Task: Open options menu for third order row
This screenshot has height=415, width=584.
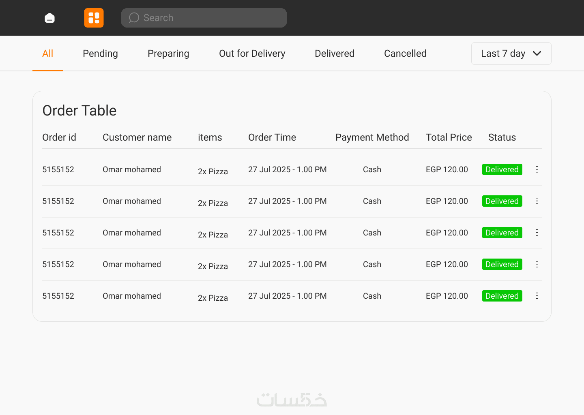Action: click(537, 233)
